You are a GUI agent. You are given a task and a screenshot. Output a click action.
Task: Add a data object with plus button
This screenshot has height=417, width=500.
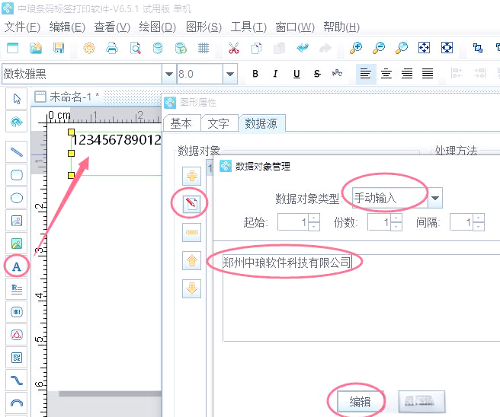[x=191, y=176]
